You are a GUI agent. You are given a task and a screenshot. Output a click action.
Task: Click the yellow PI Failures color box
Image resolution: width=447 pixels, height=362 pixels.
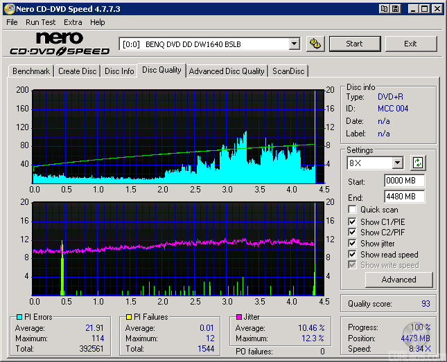pyautogui.click(x=128, y=317)
